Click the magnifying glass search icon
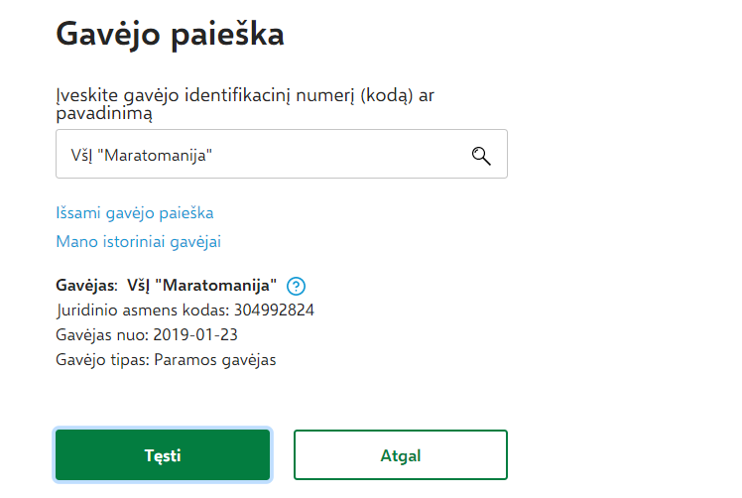 481,156
